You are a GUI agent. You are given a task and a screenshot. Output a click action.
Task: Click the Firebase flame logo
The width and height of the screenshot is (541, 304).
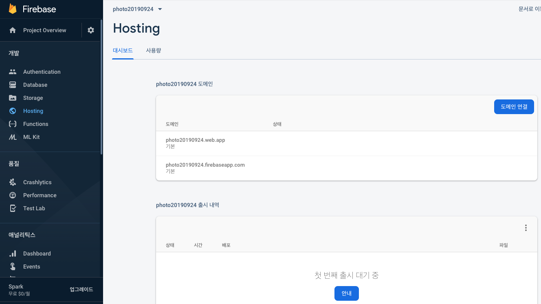(13, 9)
